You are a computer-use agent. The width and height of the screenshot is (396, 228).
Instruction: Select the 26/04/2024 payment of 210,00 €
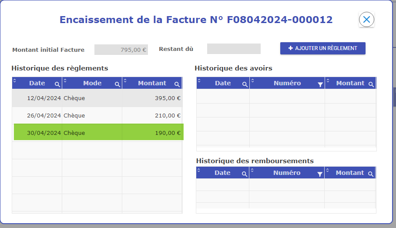coord(97,116)
